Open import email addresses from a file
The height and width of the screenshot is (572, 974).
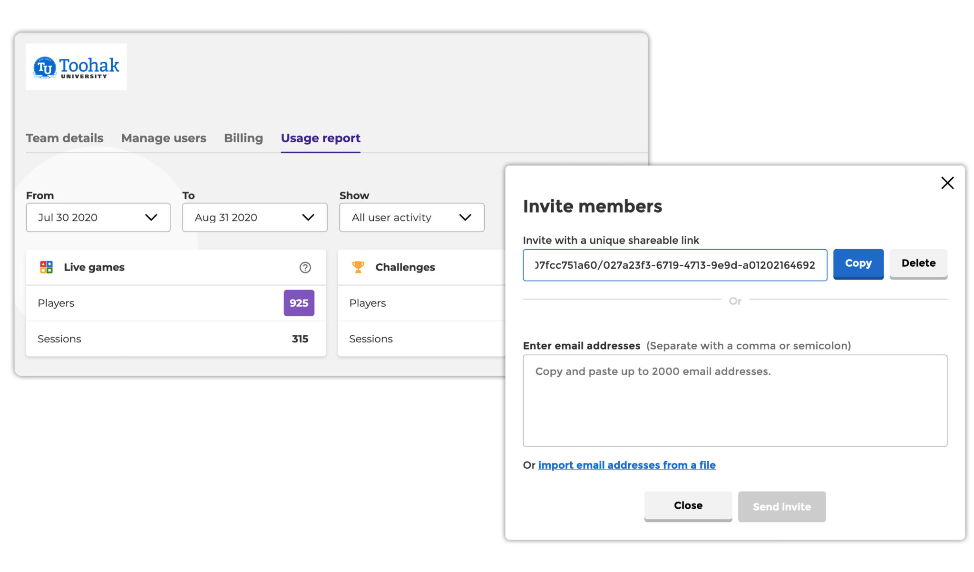[627, 465]
